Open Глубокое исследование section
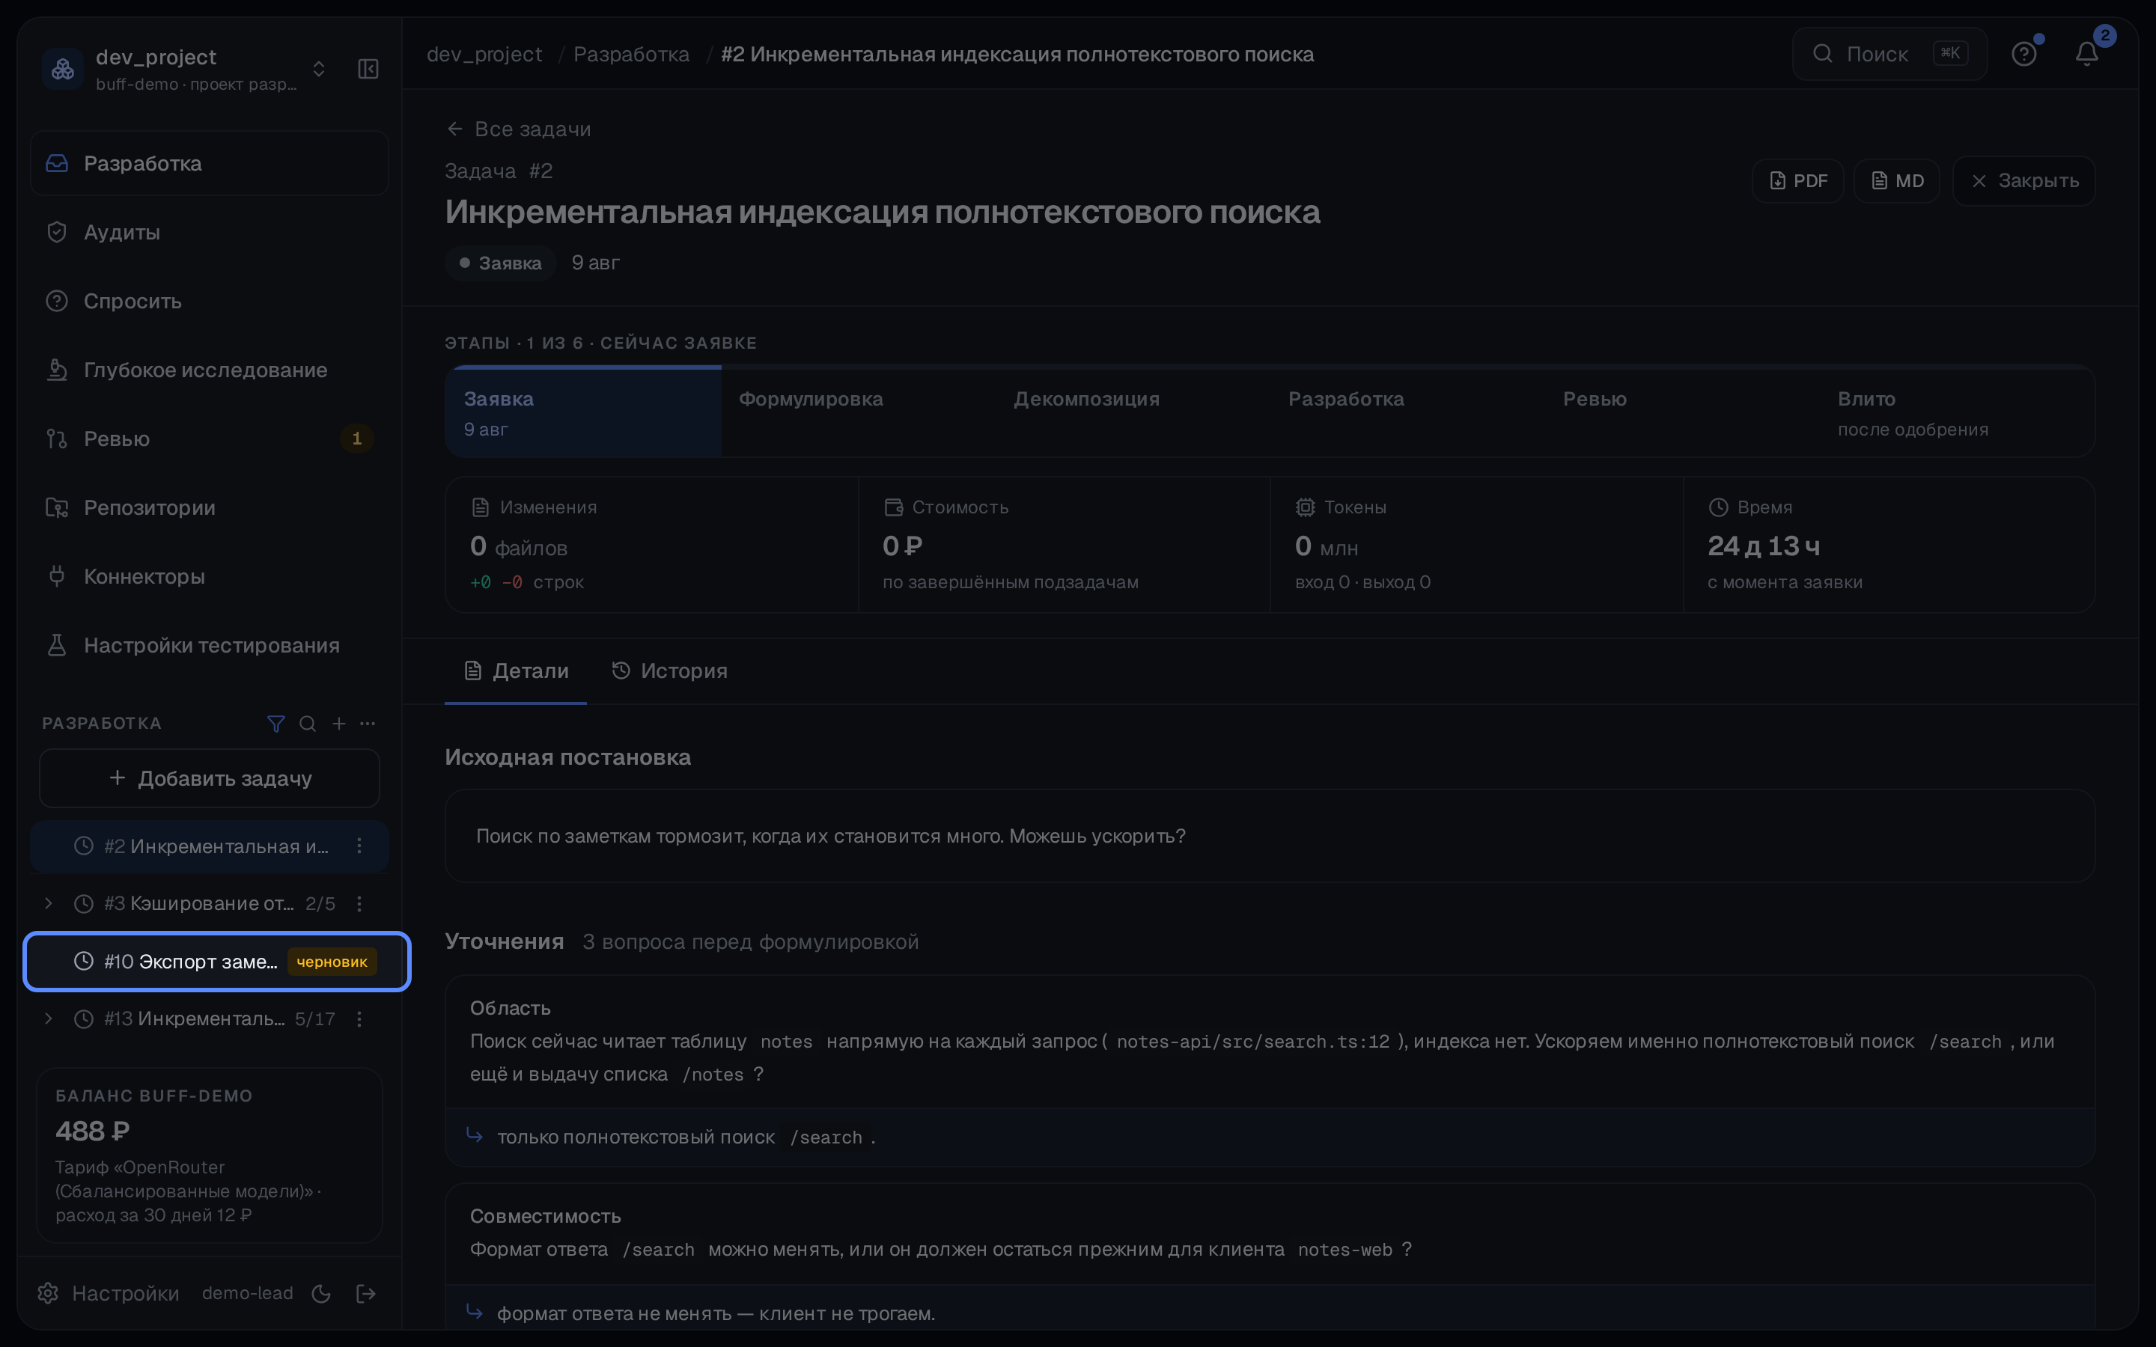Screen dimensions: 2156x1347 click(x=210, y=370)
